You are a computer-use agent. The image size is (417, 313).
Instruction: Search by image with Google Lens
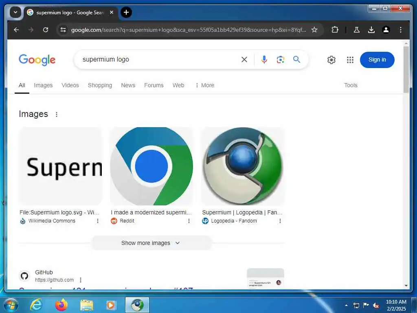(280, 60)
